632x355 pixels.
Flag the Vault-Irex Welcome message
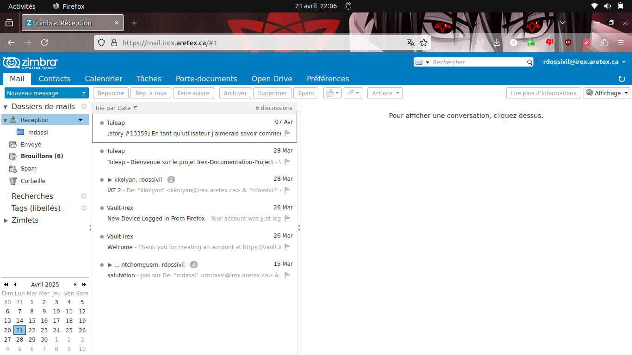point(287,247)
